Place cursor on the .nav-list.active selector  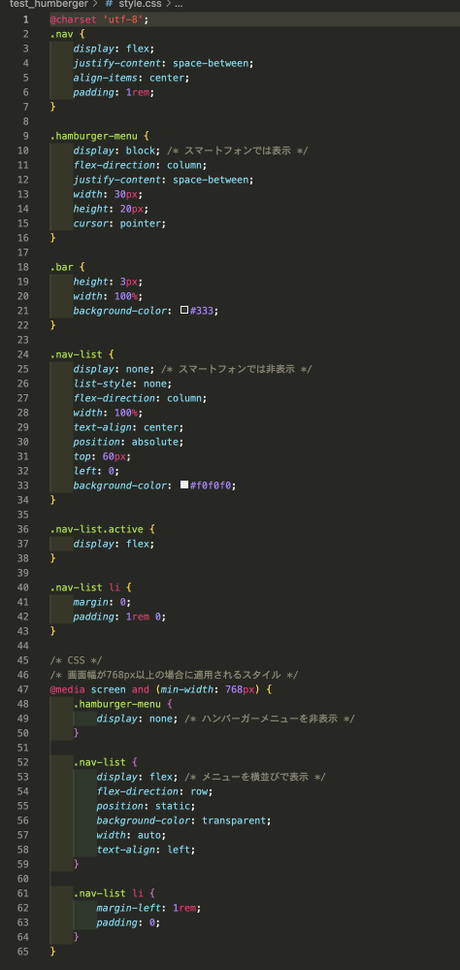coord(96,529)
